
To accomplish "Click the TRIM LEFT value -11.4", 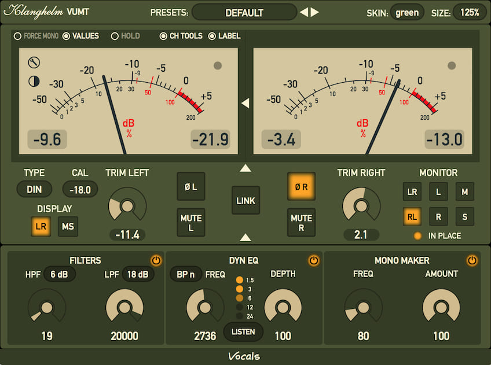I will point(127,235).
